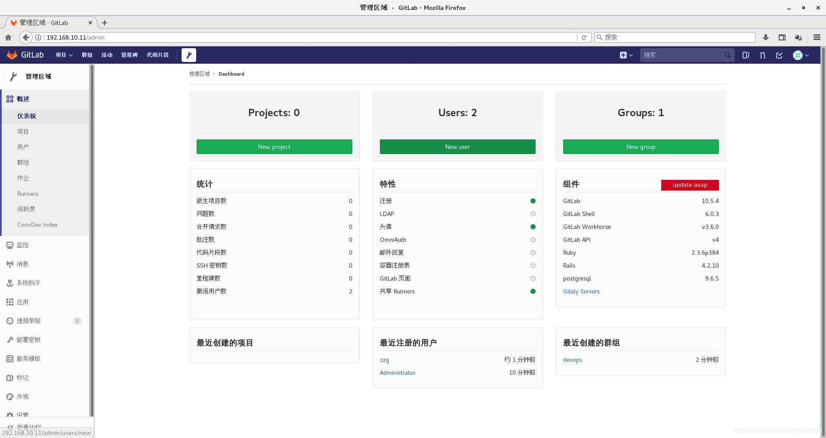Open 服务模板 service templates sidebar item
The image size is (826, 438).
click(45, 359)
